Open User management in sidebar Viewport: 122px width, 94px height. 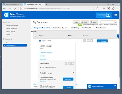tap(12, 26)
